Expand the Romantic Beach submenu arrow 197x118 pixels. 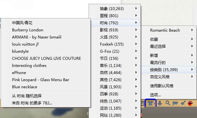[192, 30]
